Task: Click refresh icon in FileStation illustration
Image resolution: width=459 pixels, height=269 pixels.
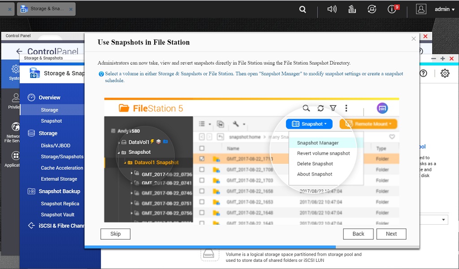Action: pyautogui.click(x=320, y=108)
